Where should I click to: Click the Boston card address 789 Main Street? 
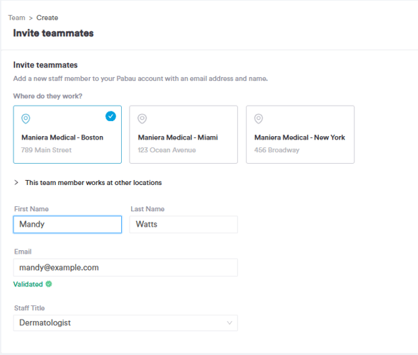pyautogui.click(x=46, y=150)
